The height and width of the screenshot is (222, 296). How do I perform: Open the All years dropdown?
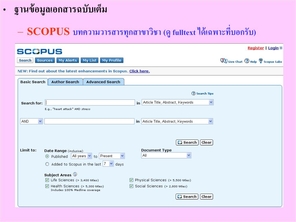pyautogui.click(x=81, y=156)
